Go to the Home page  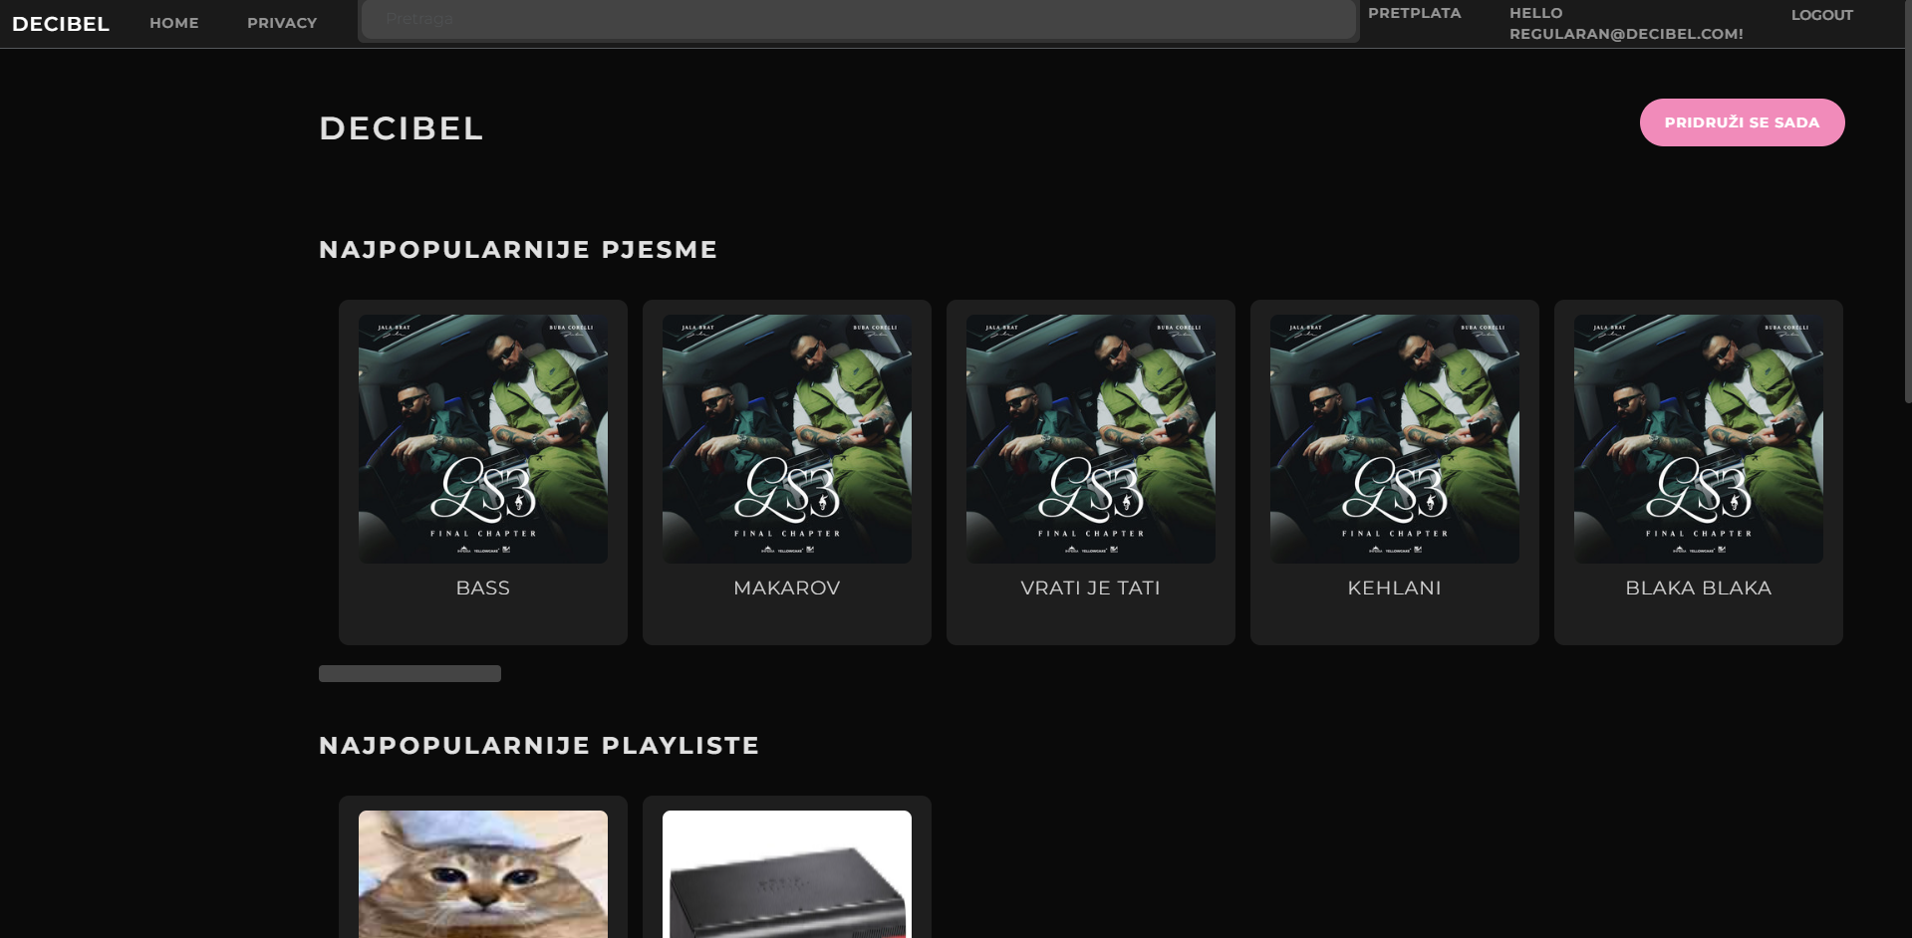point(174,23)
